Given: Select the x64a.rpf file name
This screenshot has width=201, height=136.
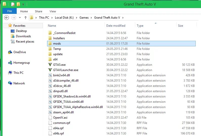Looking at the screenshot, I should [x=58, y=128].
